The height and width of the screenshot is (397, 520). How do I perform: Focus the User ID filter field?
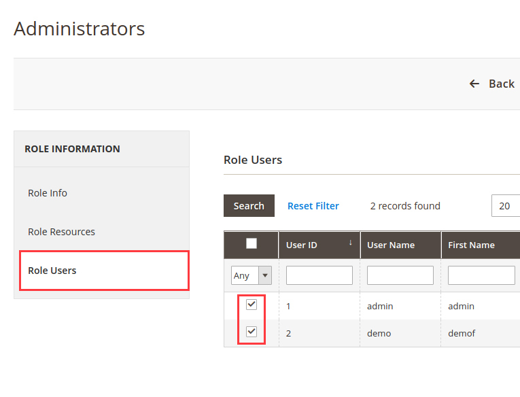(x=319, y=275)
